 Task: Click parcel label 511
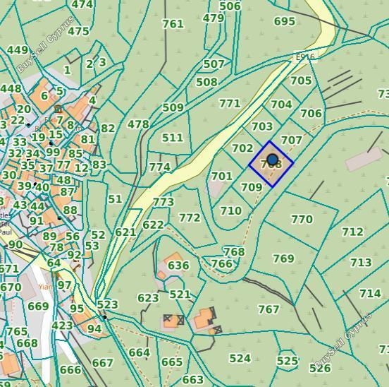click(x=173, y=138)
